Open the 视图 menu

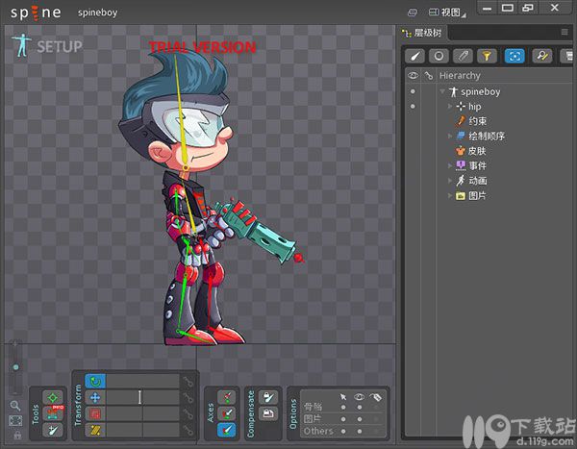click(447, 12)
